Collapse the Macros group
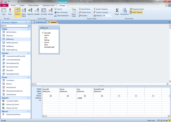 click(28, 112)
